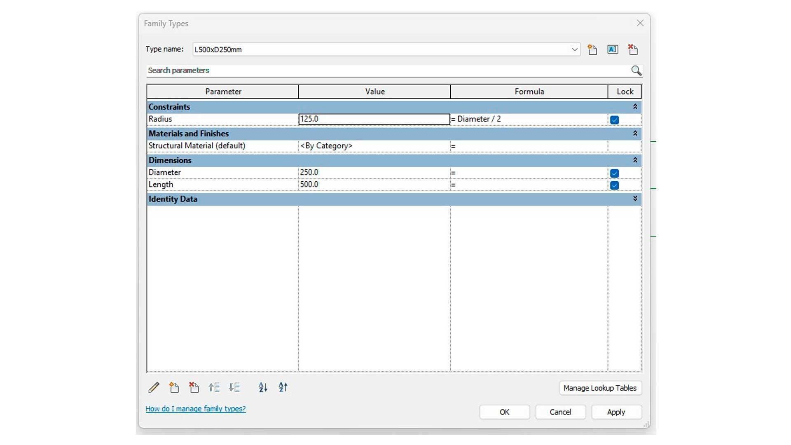Click the Edit Parameter pencil icon
The height and width of the screenshot is (445, 791).
click(x=154, y=387)
